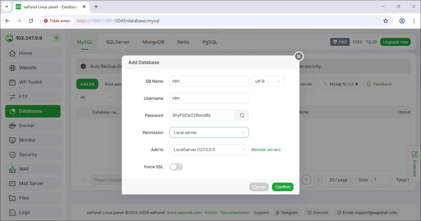Screen dimensions: 421x221
Task: Click the Mail Server envelope icon
Action: [x=12, y=184]
